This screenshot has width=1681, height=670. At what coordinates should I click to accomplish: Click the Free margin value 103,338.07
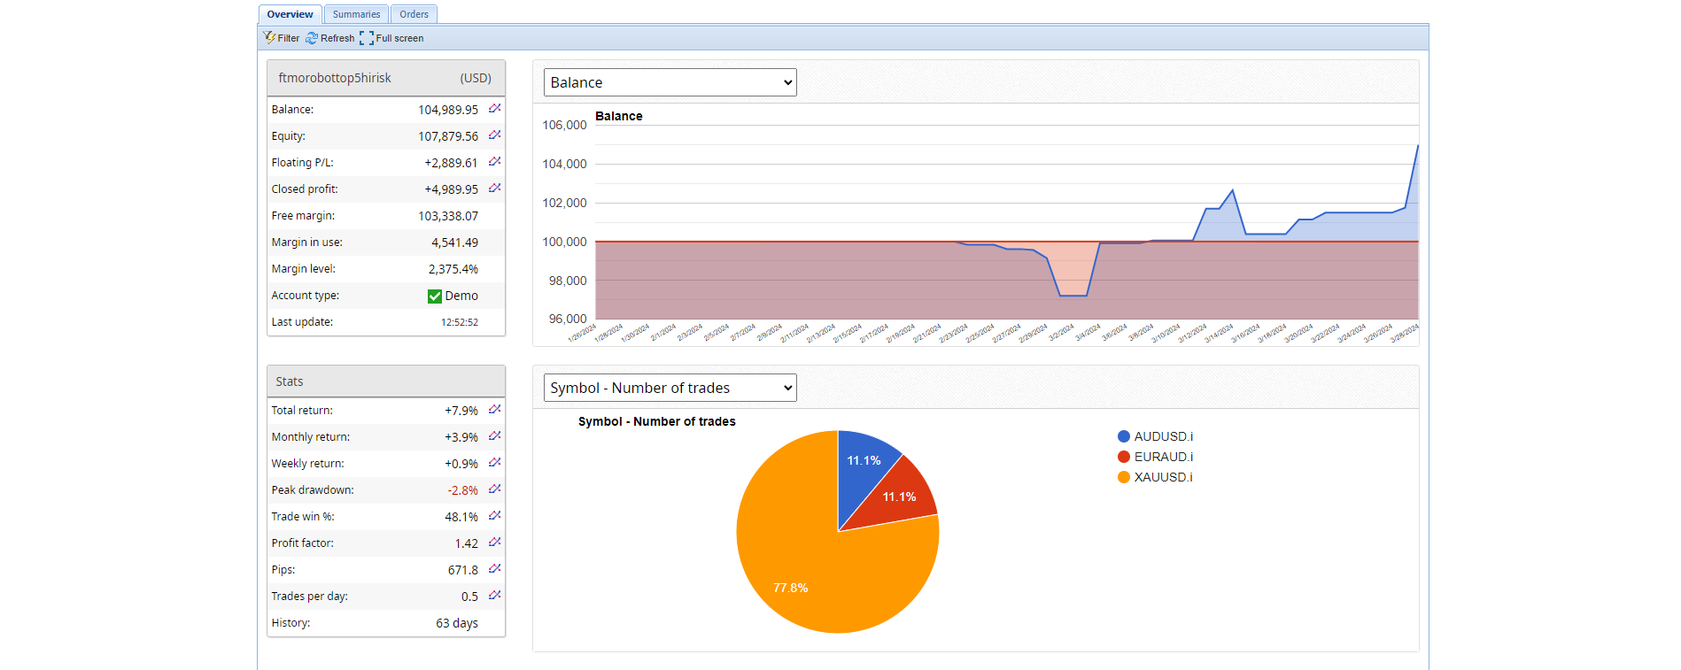tap(448, 216)
